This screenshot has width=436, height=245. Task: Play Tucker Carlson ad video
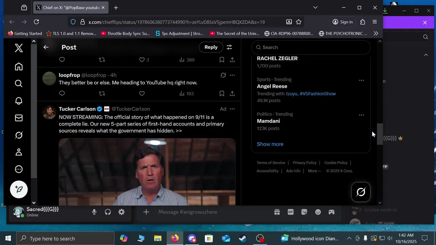(x=147, y=172)
